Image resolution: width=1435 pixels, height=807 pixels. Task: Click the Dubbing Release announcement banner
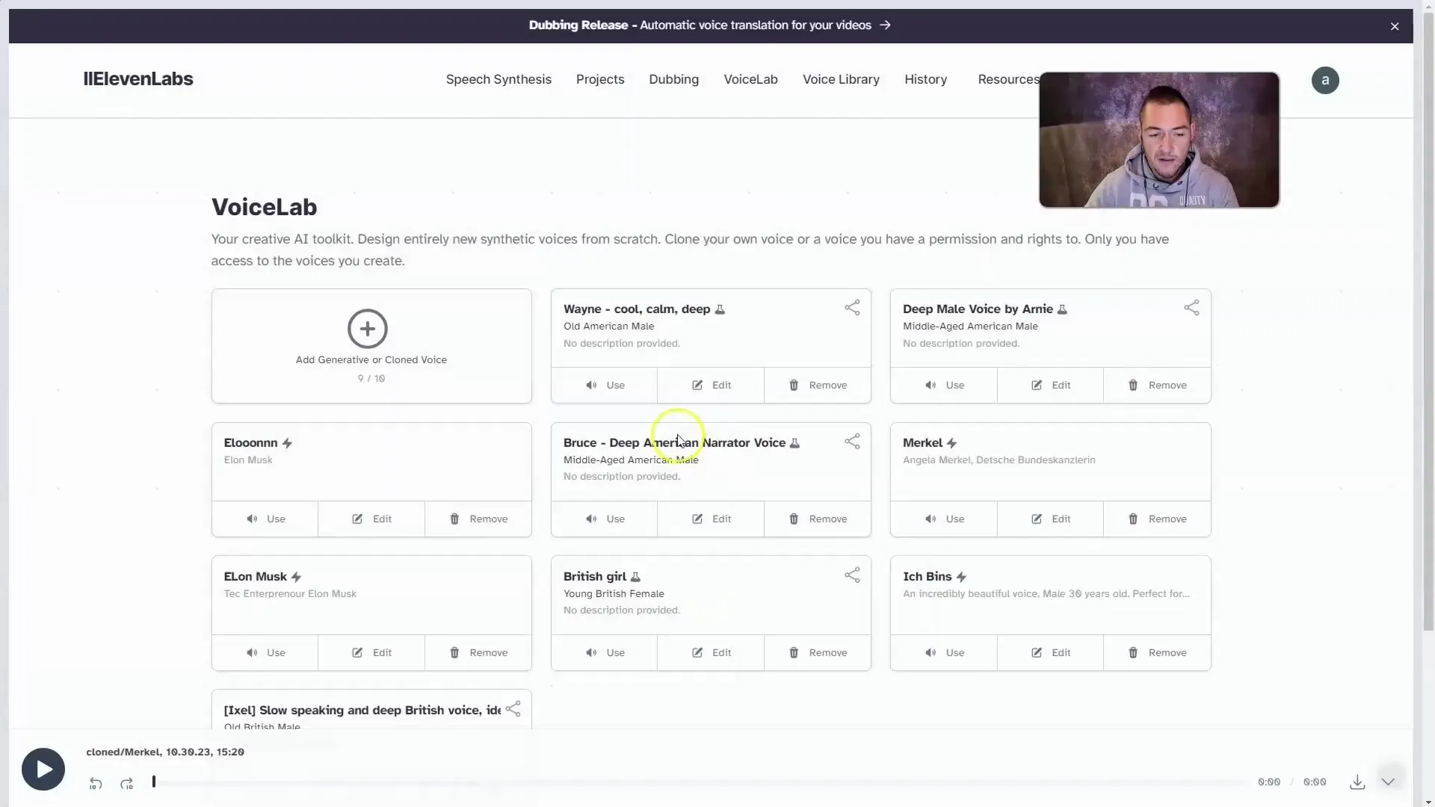[x=709, y=24]
